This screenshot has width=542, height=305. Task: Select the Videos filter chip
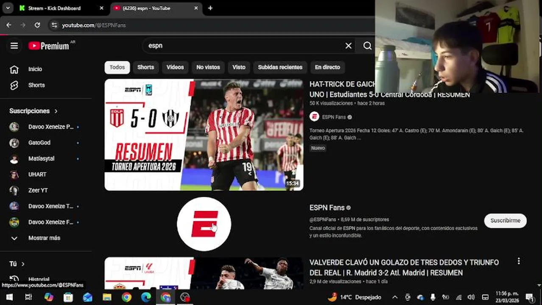175,67
